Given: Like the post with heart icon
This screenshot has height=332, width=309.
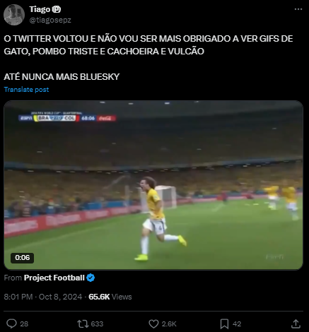Looking at the screenshot, I should 153,324.
